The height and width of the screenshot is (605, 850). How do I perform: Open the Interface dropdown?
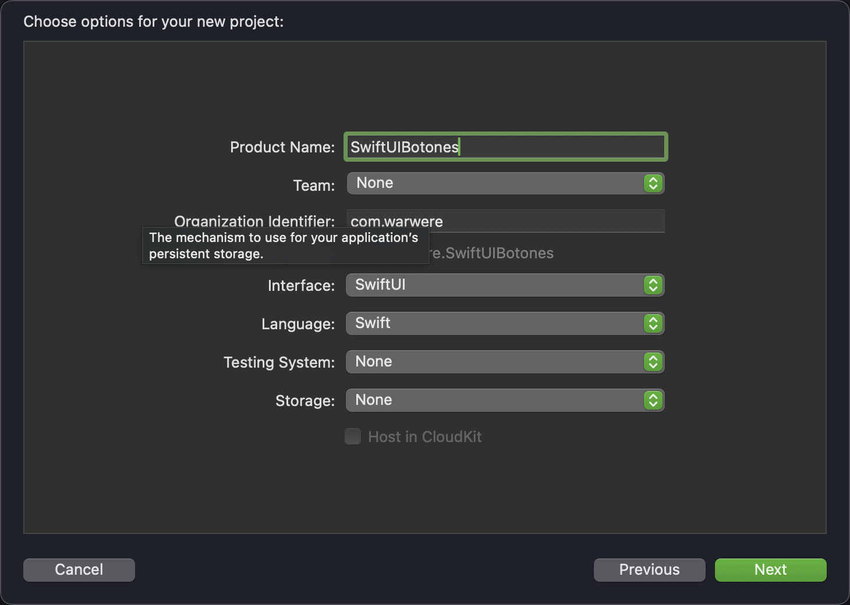click(x=505, y=285)
